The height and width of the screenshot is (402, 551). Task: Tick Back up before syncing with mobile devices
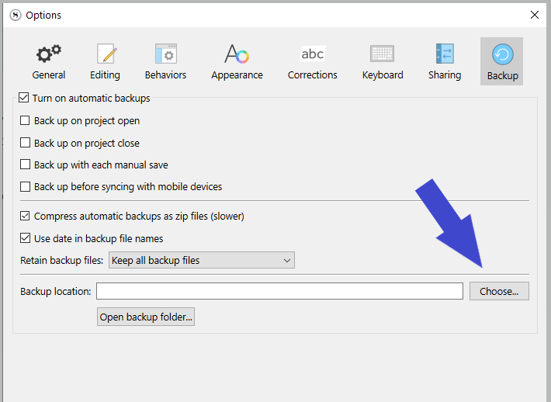pyautogui.click(x=26, y=186)
